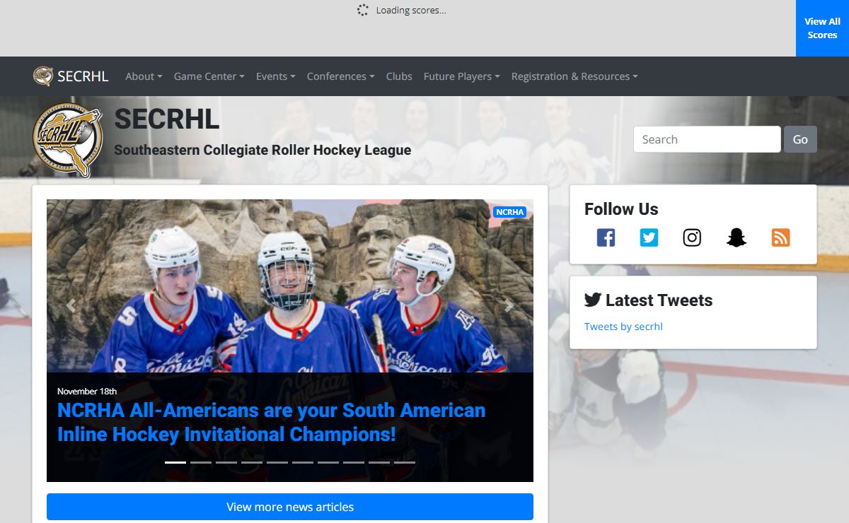
Task: Click the SECRHL brand text in navbar
Action: point(83,76)
